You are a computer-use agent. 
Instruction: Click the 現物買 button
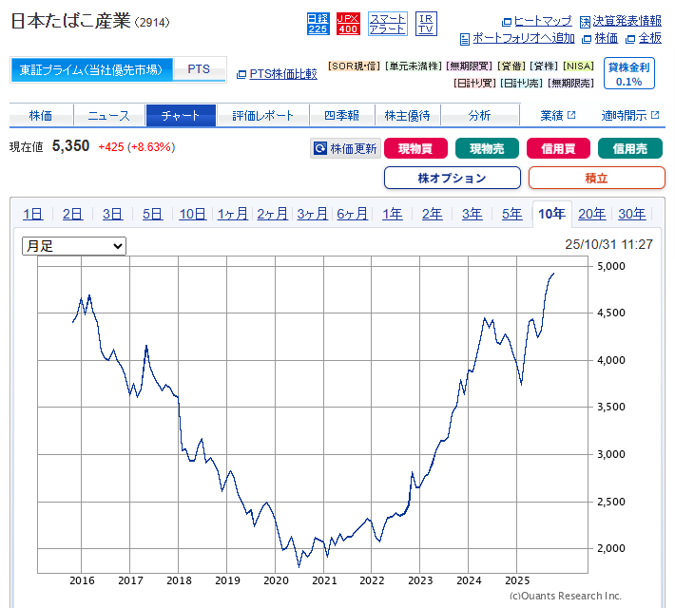coord(415,148)
